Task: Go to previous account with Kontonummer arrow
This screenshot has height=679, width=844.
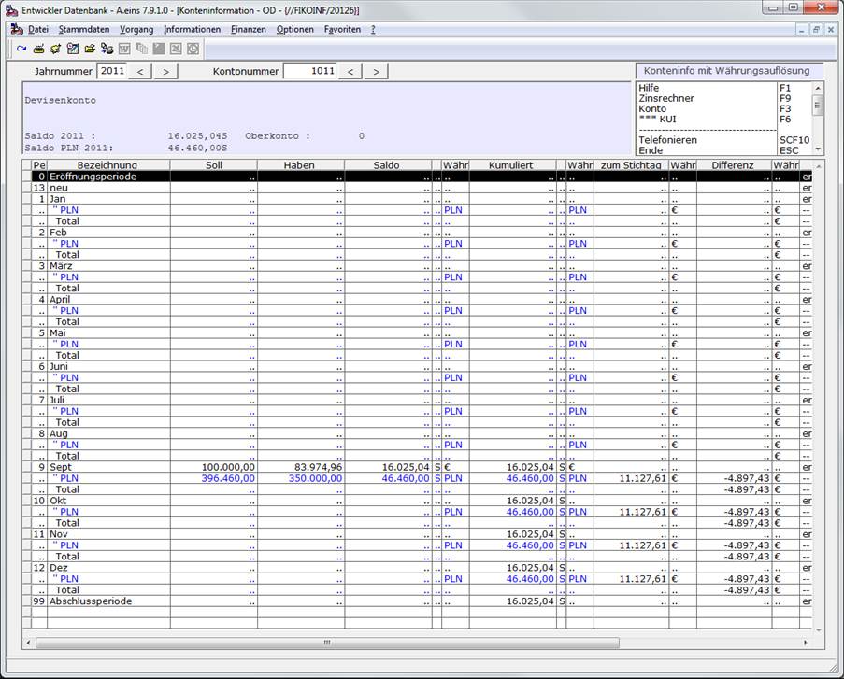Action: click(350, 71)
